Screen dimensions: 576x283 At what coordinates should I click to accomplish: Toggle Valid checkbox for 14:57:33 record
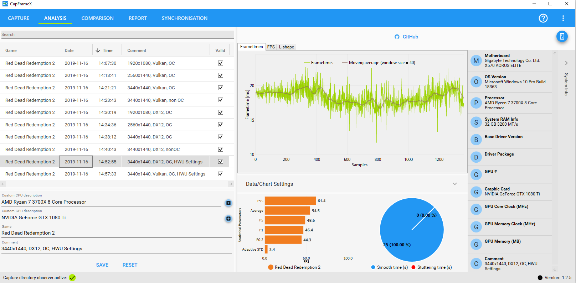pyautogui.click(x=221, y=174)
